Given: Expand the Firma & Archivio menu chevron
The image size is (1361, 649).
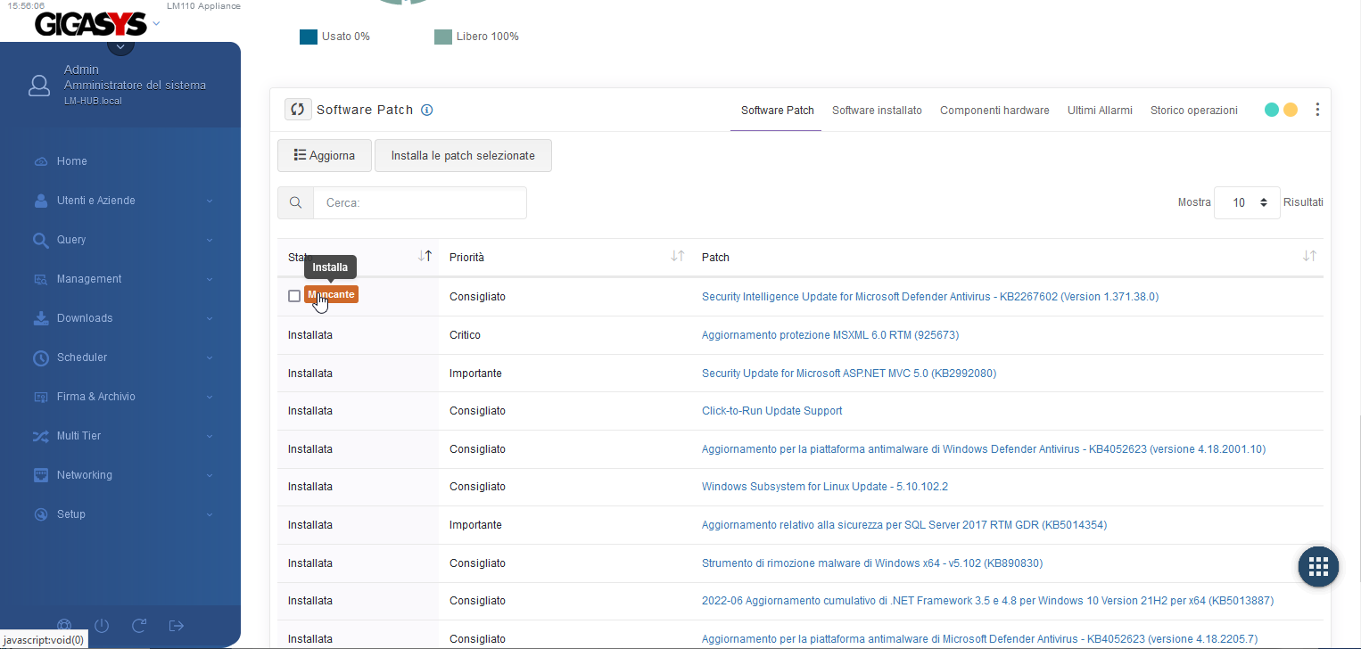Looking at the screenshot, I should coord(210,397).
